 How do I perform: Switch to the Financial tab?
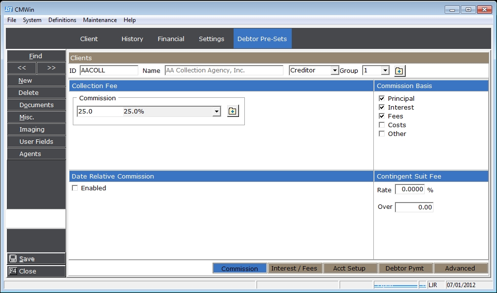click(x=171, y=39)
